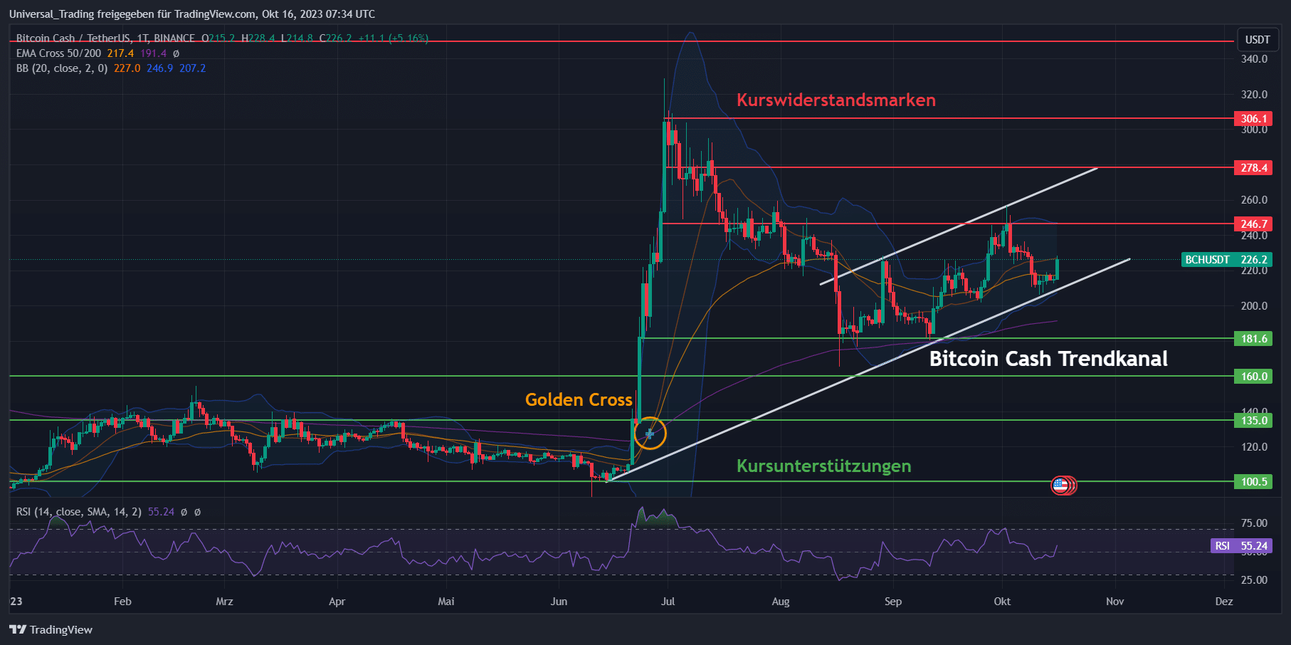Click the Nov label on time axis
1291x645 pixels.
(1115, 602)
